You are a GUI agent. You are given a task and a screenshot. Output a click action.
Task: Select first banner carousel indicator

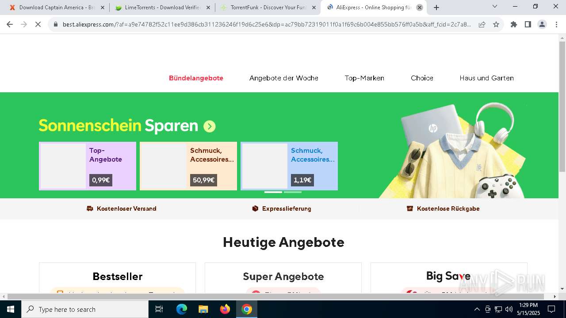[273, 192]
